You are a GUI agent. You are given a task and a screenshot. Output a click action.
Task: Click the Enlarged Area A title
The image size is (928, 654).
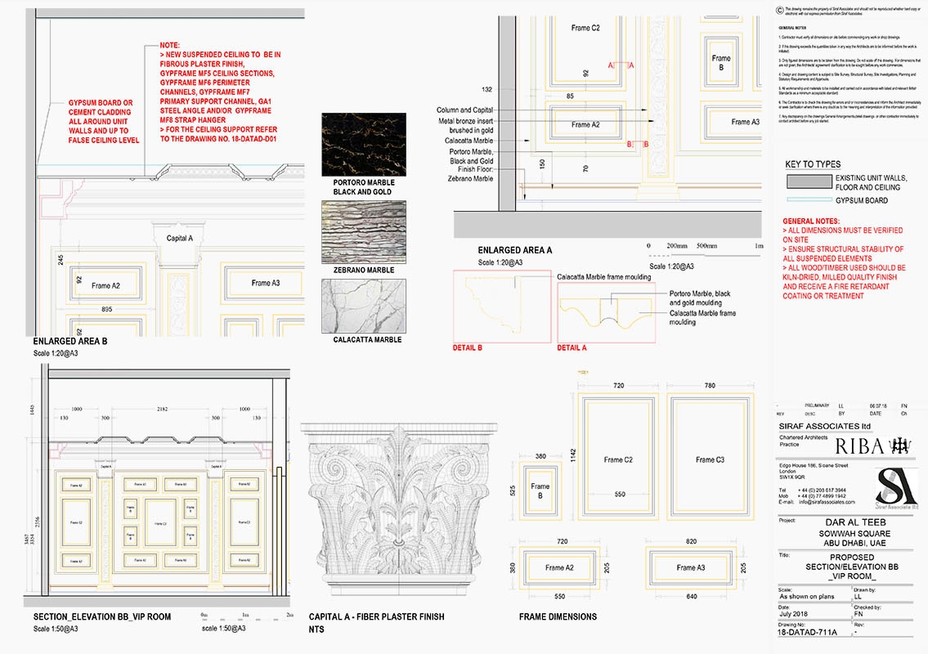coord(515,250)
